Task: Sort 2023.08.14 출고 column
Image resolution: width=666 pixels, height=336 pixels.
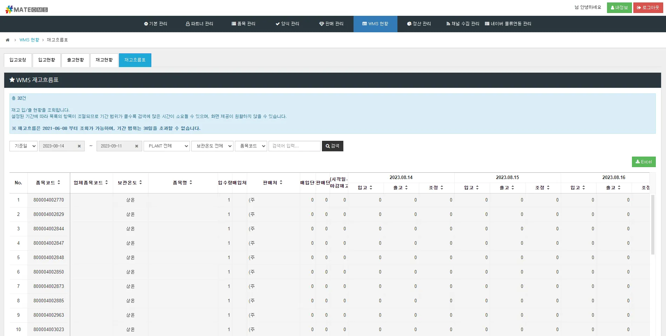Action: click(406, 188)
